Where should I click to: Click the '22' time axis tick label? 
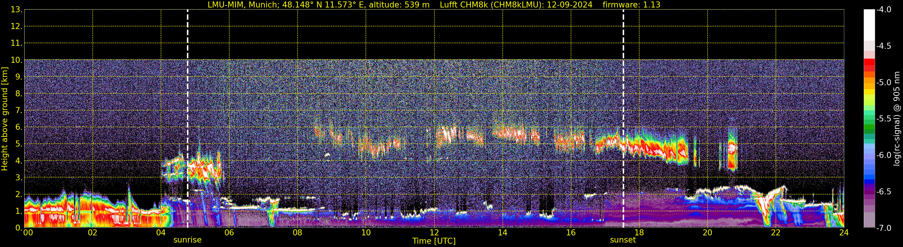coord(776,233)
